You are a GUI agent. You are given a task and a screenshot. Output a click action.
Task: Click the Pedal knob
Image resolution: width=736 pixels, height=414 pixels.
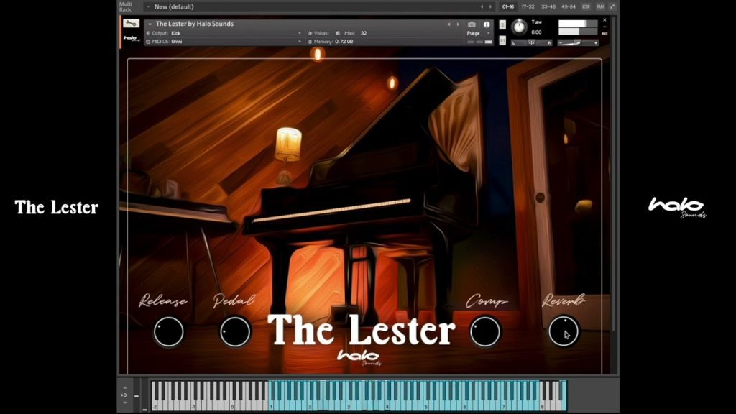235,332
